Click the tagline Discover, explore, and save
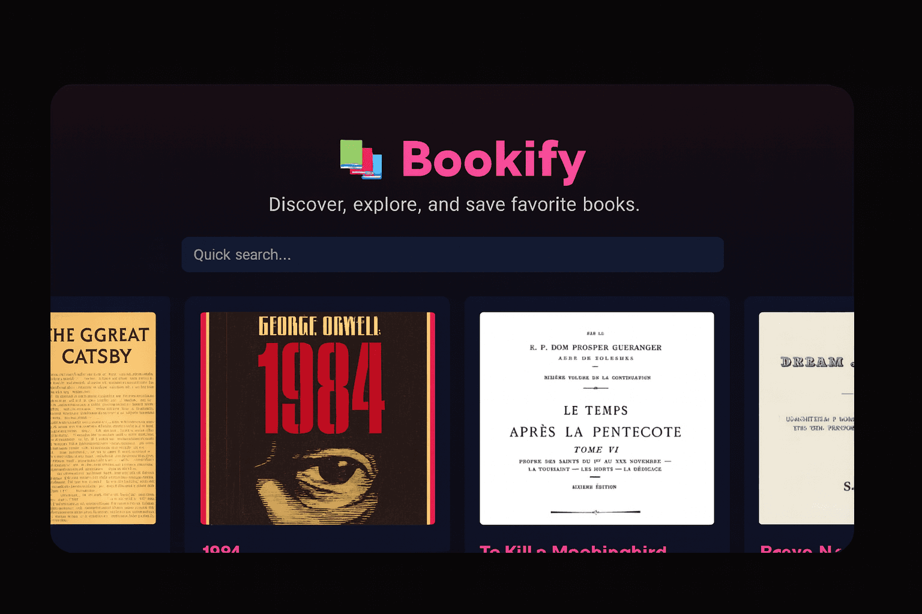Screen dimensions: 922x614 tap(454, 204)
